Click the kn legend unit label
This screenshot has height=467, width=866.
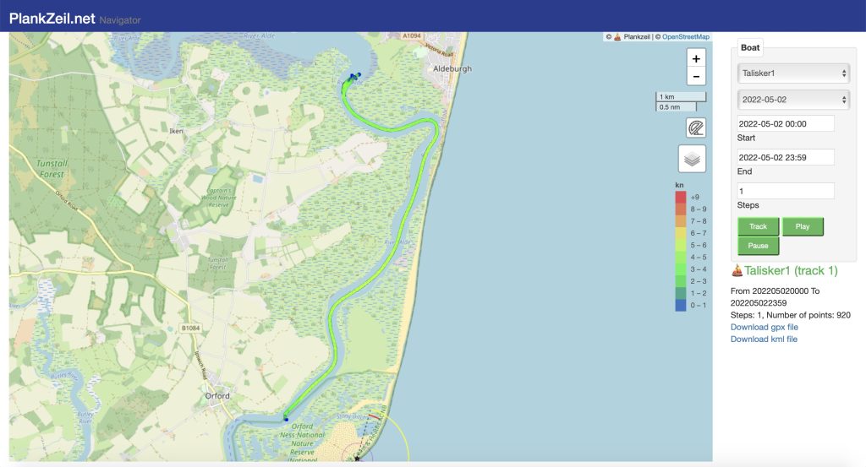[679, 185]
